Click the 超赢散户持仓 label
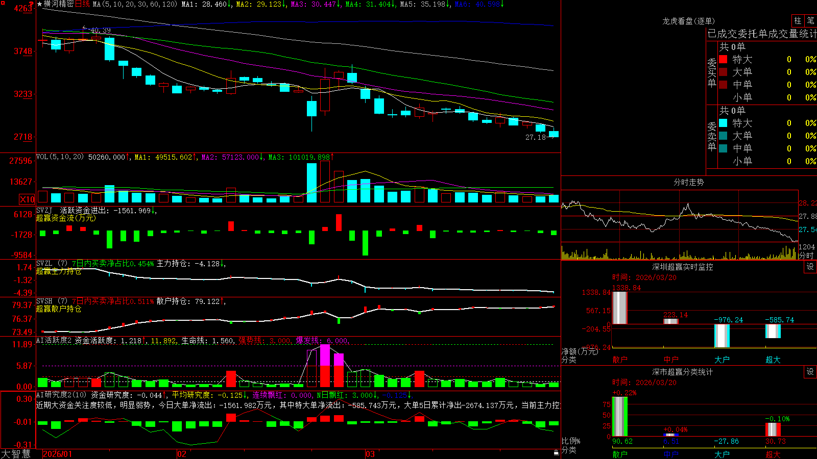The width and height of the screenshot is (817, 459). coord(59,309)
